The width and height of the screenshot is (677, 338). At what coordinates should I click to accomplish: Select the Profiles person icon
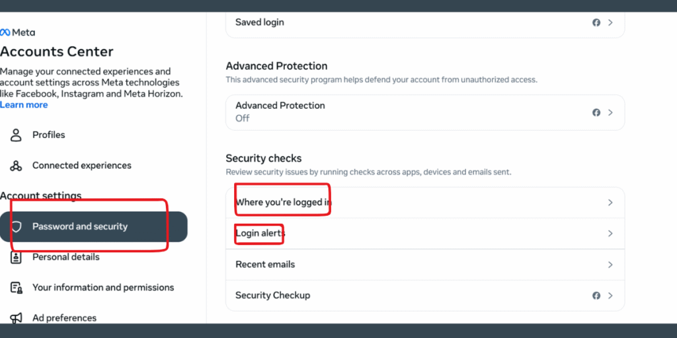[x=16, y=135]
